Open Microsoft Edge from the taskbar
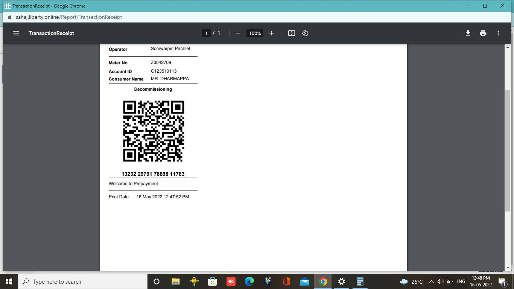 (x=249, y=281)
